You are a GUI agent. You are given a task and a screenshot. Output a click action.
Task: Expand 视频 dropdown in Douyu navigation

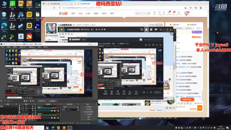pos(96,13)
